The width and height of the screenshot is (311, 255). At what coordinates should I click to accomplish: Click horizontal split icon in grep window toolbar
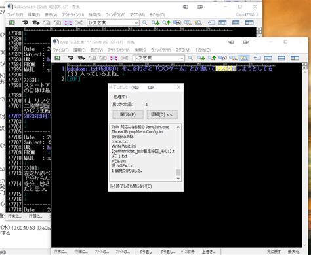click(281, 58)
